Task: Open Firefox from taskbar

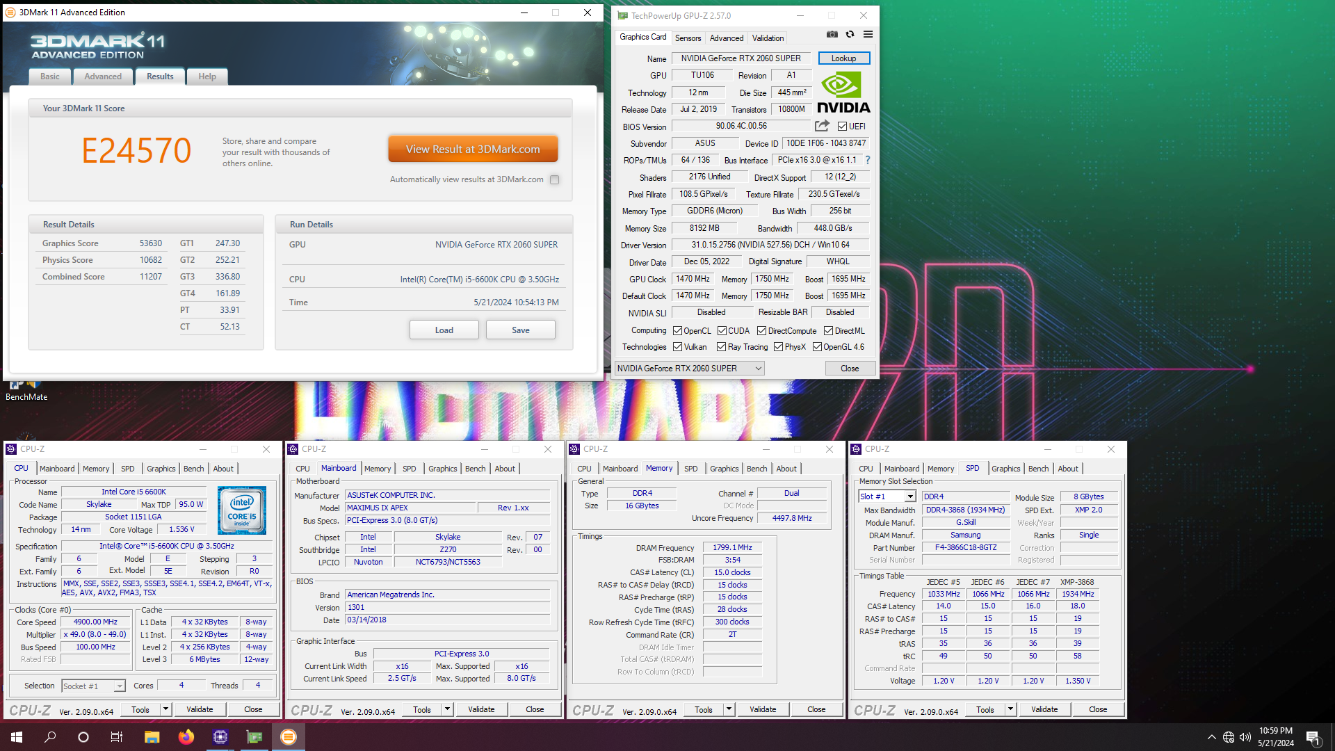Action: (x=186, y=737)
